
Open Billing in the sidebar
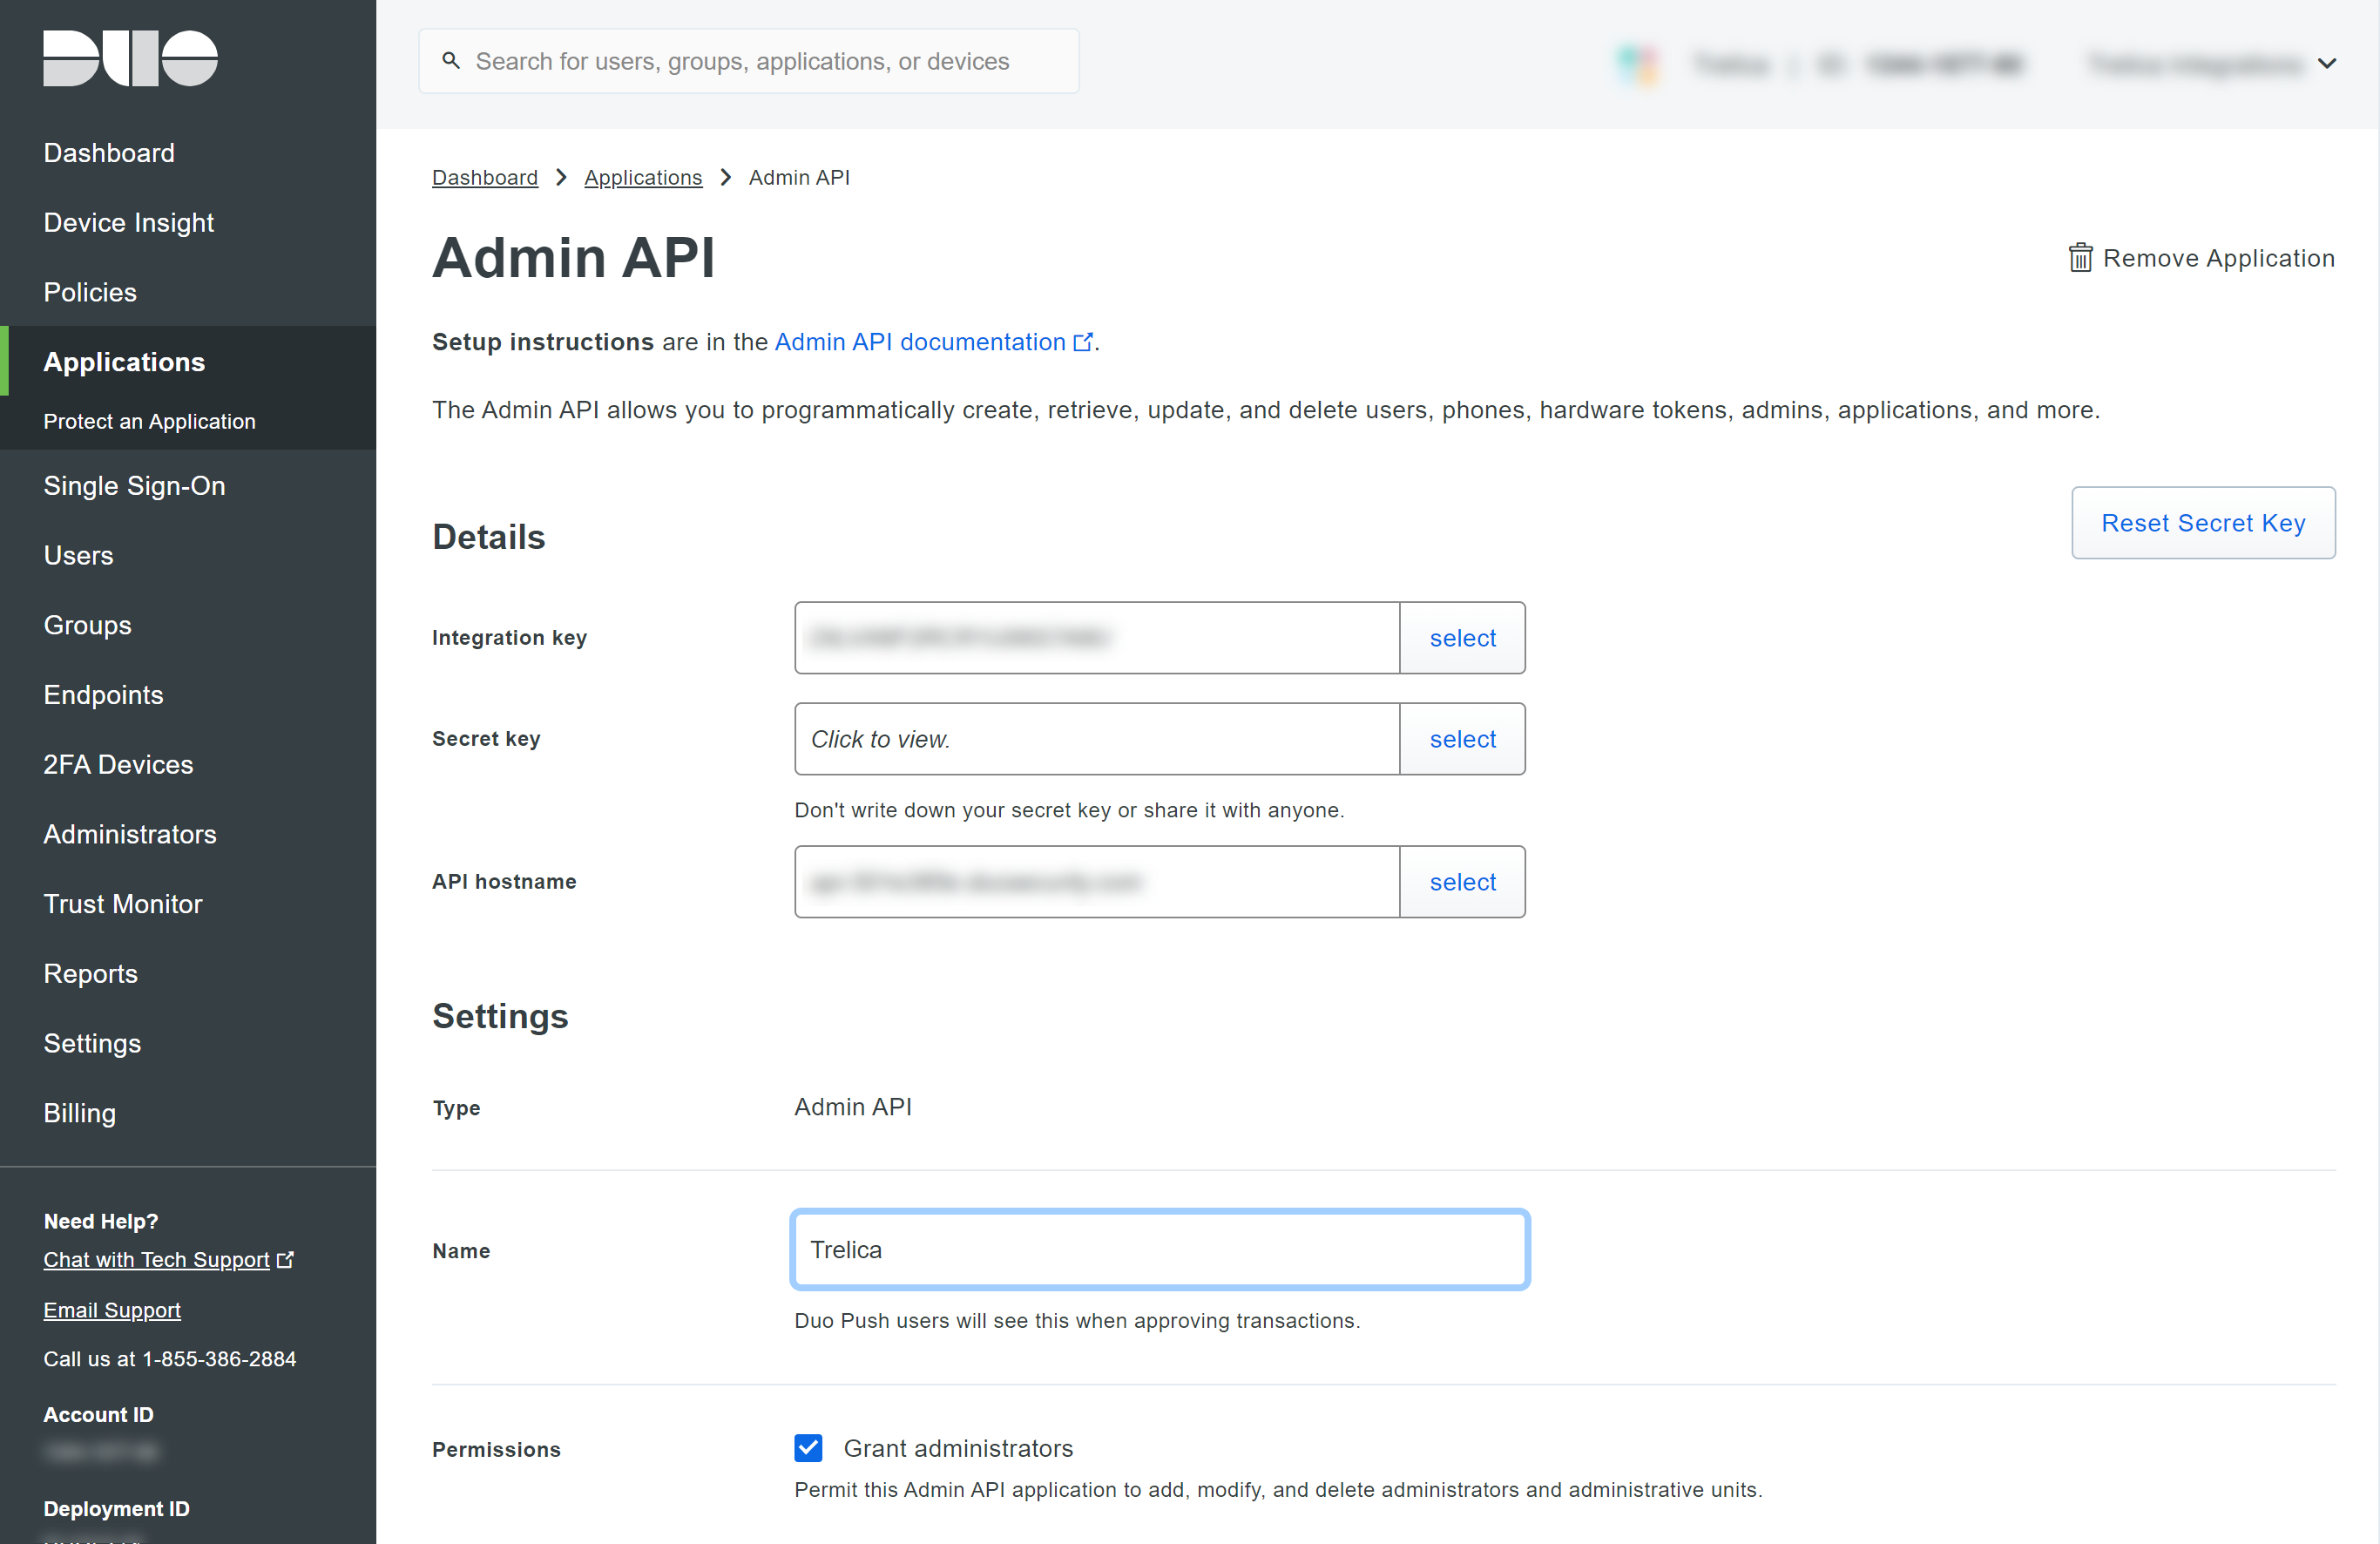[79, 1113]
